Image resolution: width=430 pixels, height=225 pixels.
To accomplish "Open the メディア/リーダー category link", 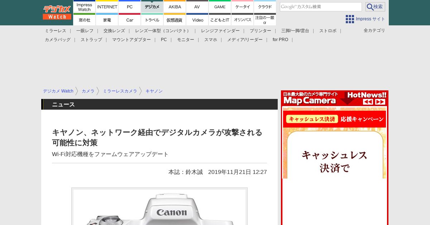I will 245,40.
